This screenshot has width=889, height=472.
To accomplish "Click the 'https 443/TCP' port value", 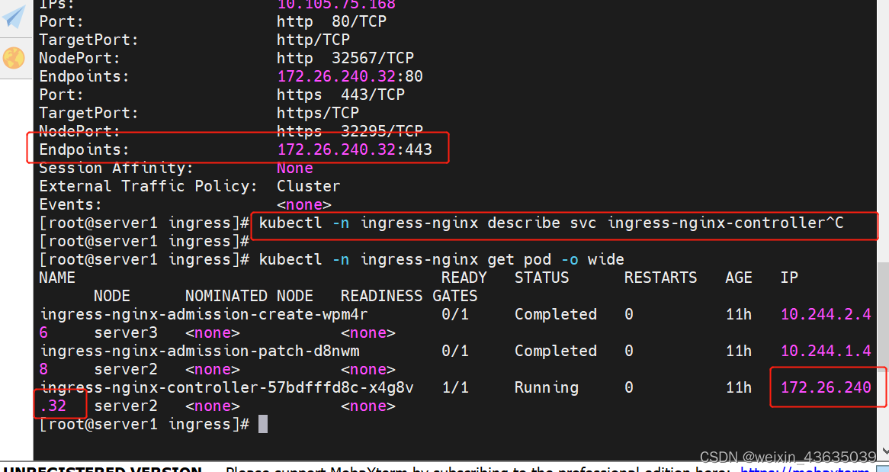I will click(341, 95).
